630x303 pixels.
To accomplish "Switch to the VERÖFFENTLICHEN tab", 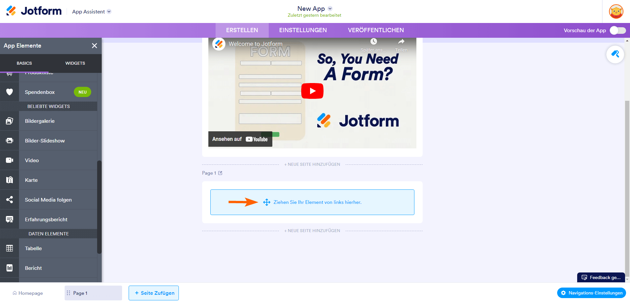I will click(x=376, y=30).
